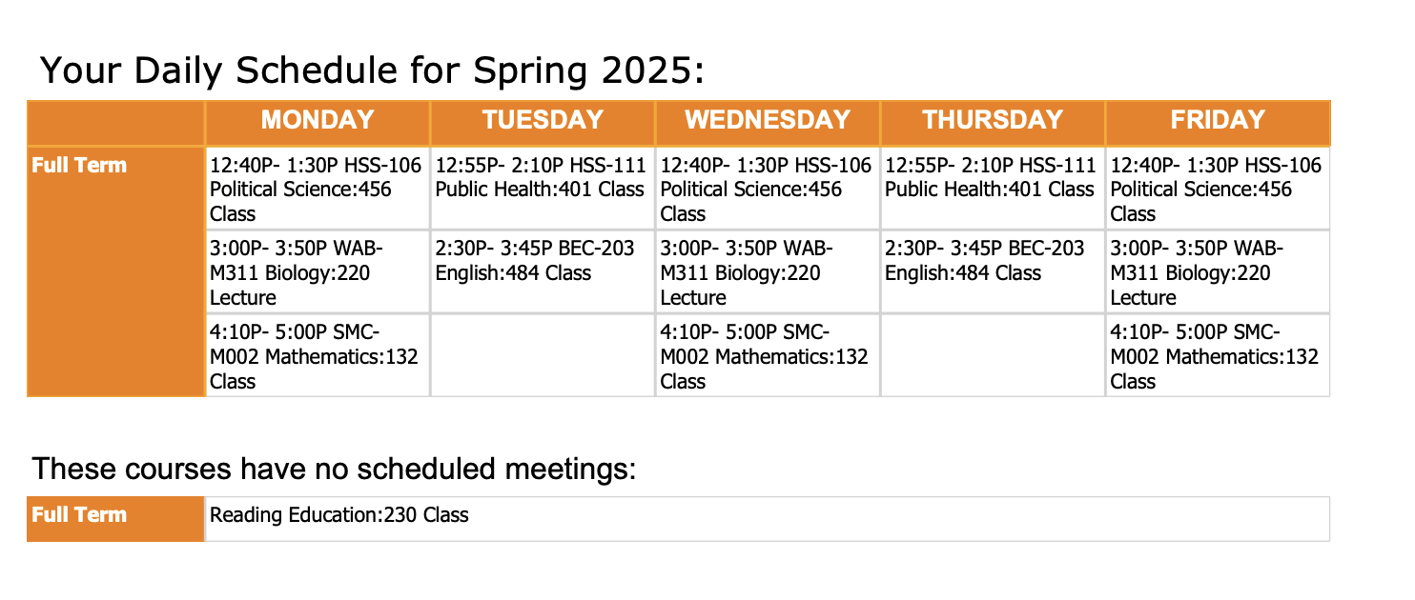This screenshot has width=1415, height=600.
Task: Select the THURSDAY column header
Action: pos(993,120)
